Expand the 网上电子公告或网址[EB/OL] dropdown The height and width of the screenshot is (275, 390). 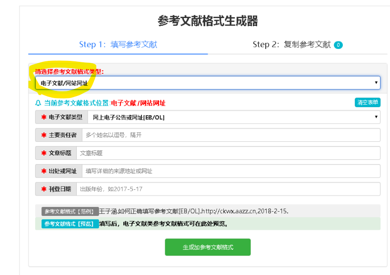[234, 117]
